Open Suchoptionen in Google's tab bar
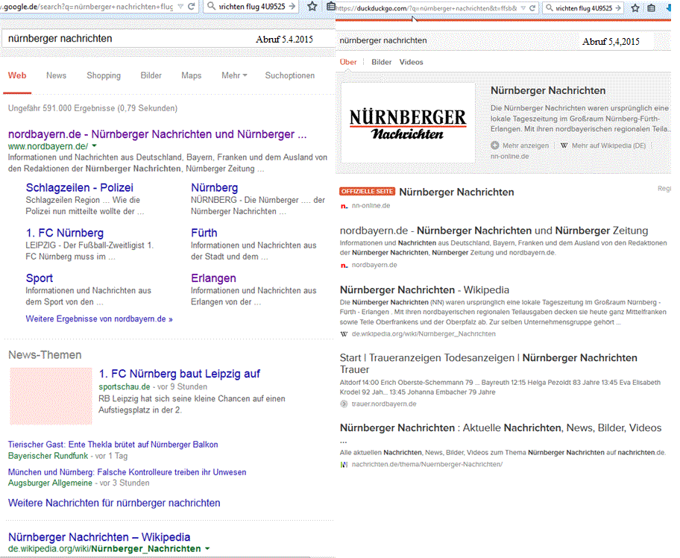The height and width of the screenshot is (558, 680). click(290, 75)
